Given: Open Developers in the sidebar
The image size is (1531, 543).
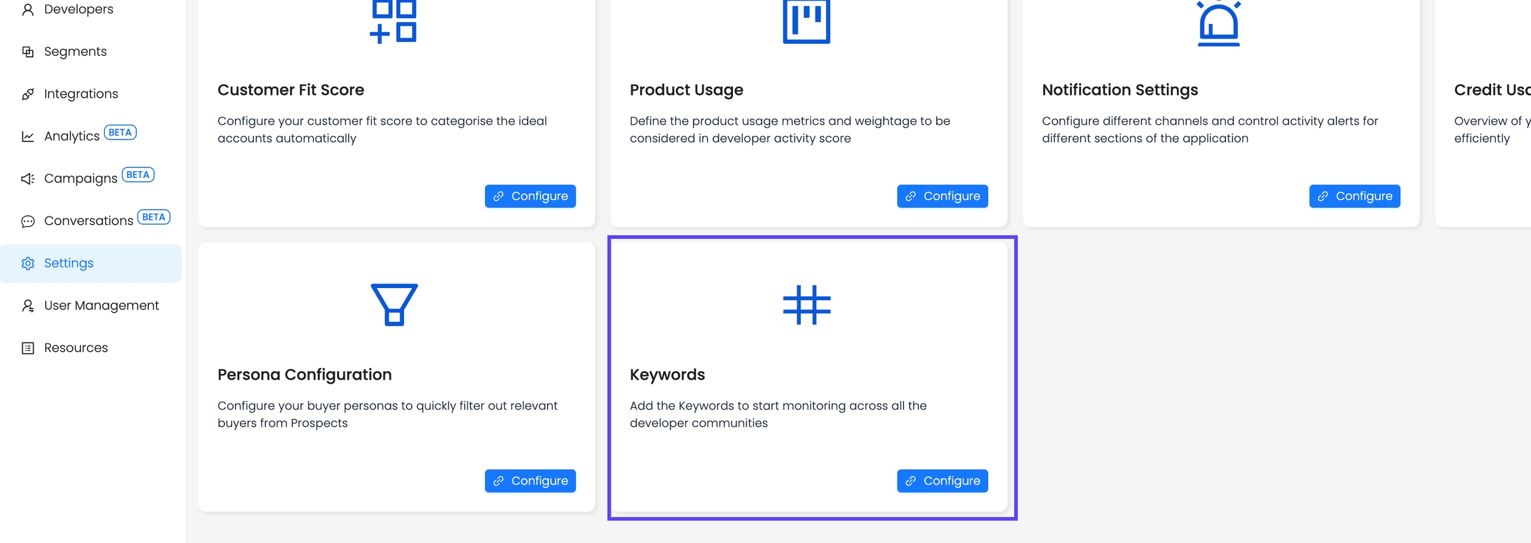Looking at the screenshot, I should [78, 9].
